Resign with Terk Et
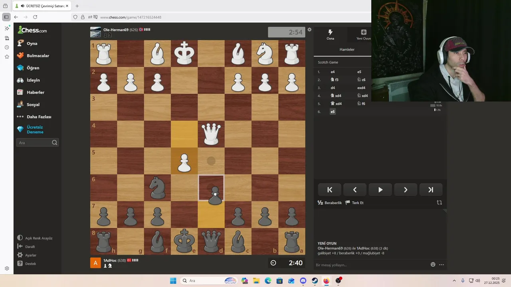This screenshot has width=511, height=287. pos(355,202)
